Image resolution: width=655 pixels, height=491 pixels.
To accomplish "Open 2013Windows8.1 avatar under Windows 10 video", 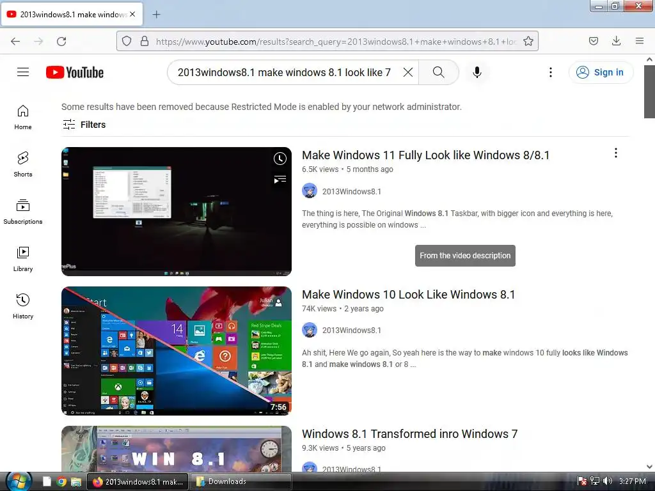I will (310, 330).
